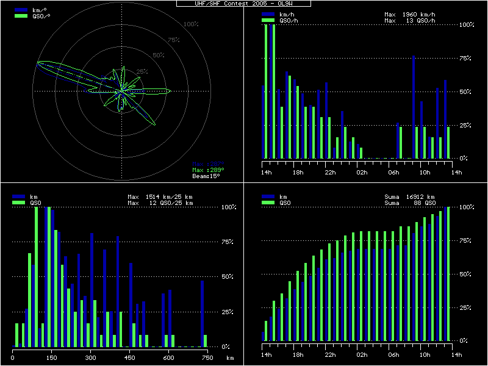Click the 'km/°' legend label
Image resolution: width=488 pixels, height=366 pixels.
[40, 10]
